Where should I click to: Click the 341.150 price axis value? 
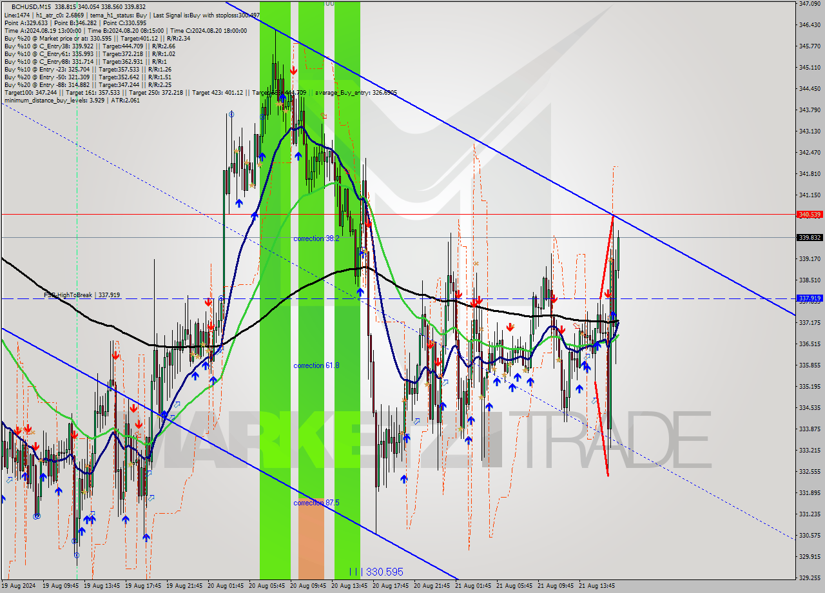809,195
